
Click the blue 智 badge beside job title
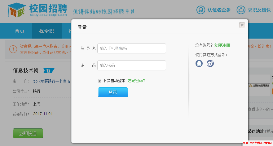pos(49,71)
